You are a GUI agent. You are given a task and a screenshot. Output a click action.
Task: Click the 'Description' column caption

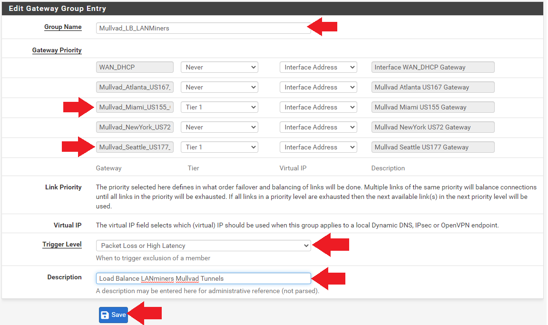(388, 168)
